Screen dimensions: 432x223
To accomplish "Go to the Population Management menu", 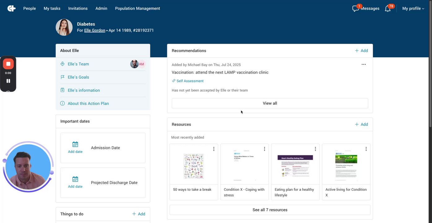I will 137,9.
